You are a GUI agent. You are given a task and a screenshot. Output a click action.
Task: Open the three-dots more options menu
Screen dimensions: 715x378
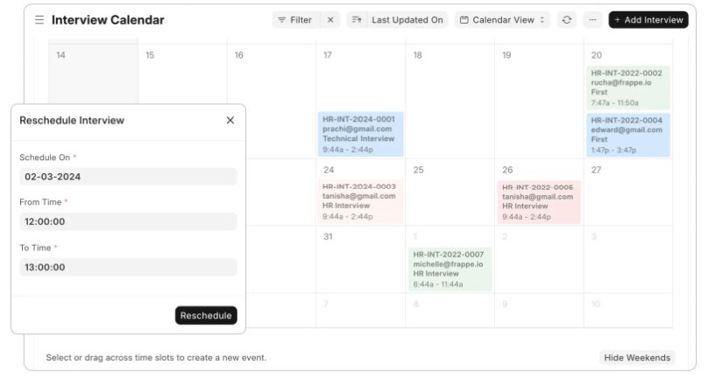click(x=593, y=20)
